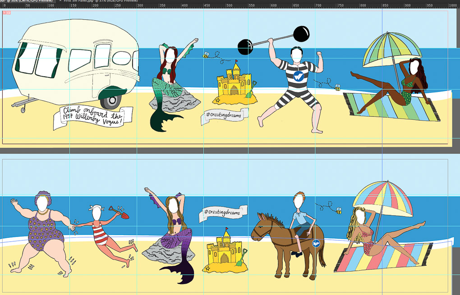Select the #creatingdreams banner on the bottom artboard
The height and width of the screenshot is (295, 460).
point(223,213)
